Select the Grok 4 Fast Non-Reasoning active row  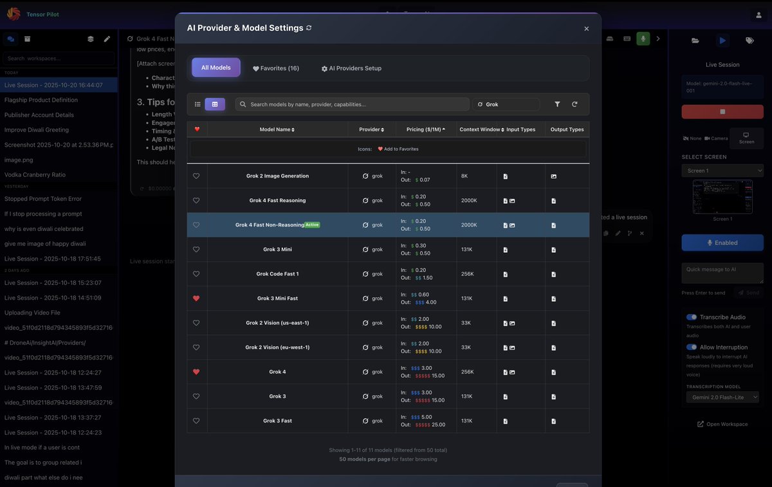point(388,225)
